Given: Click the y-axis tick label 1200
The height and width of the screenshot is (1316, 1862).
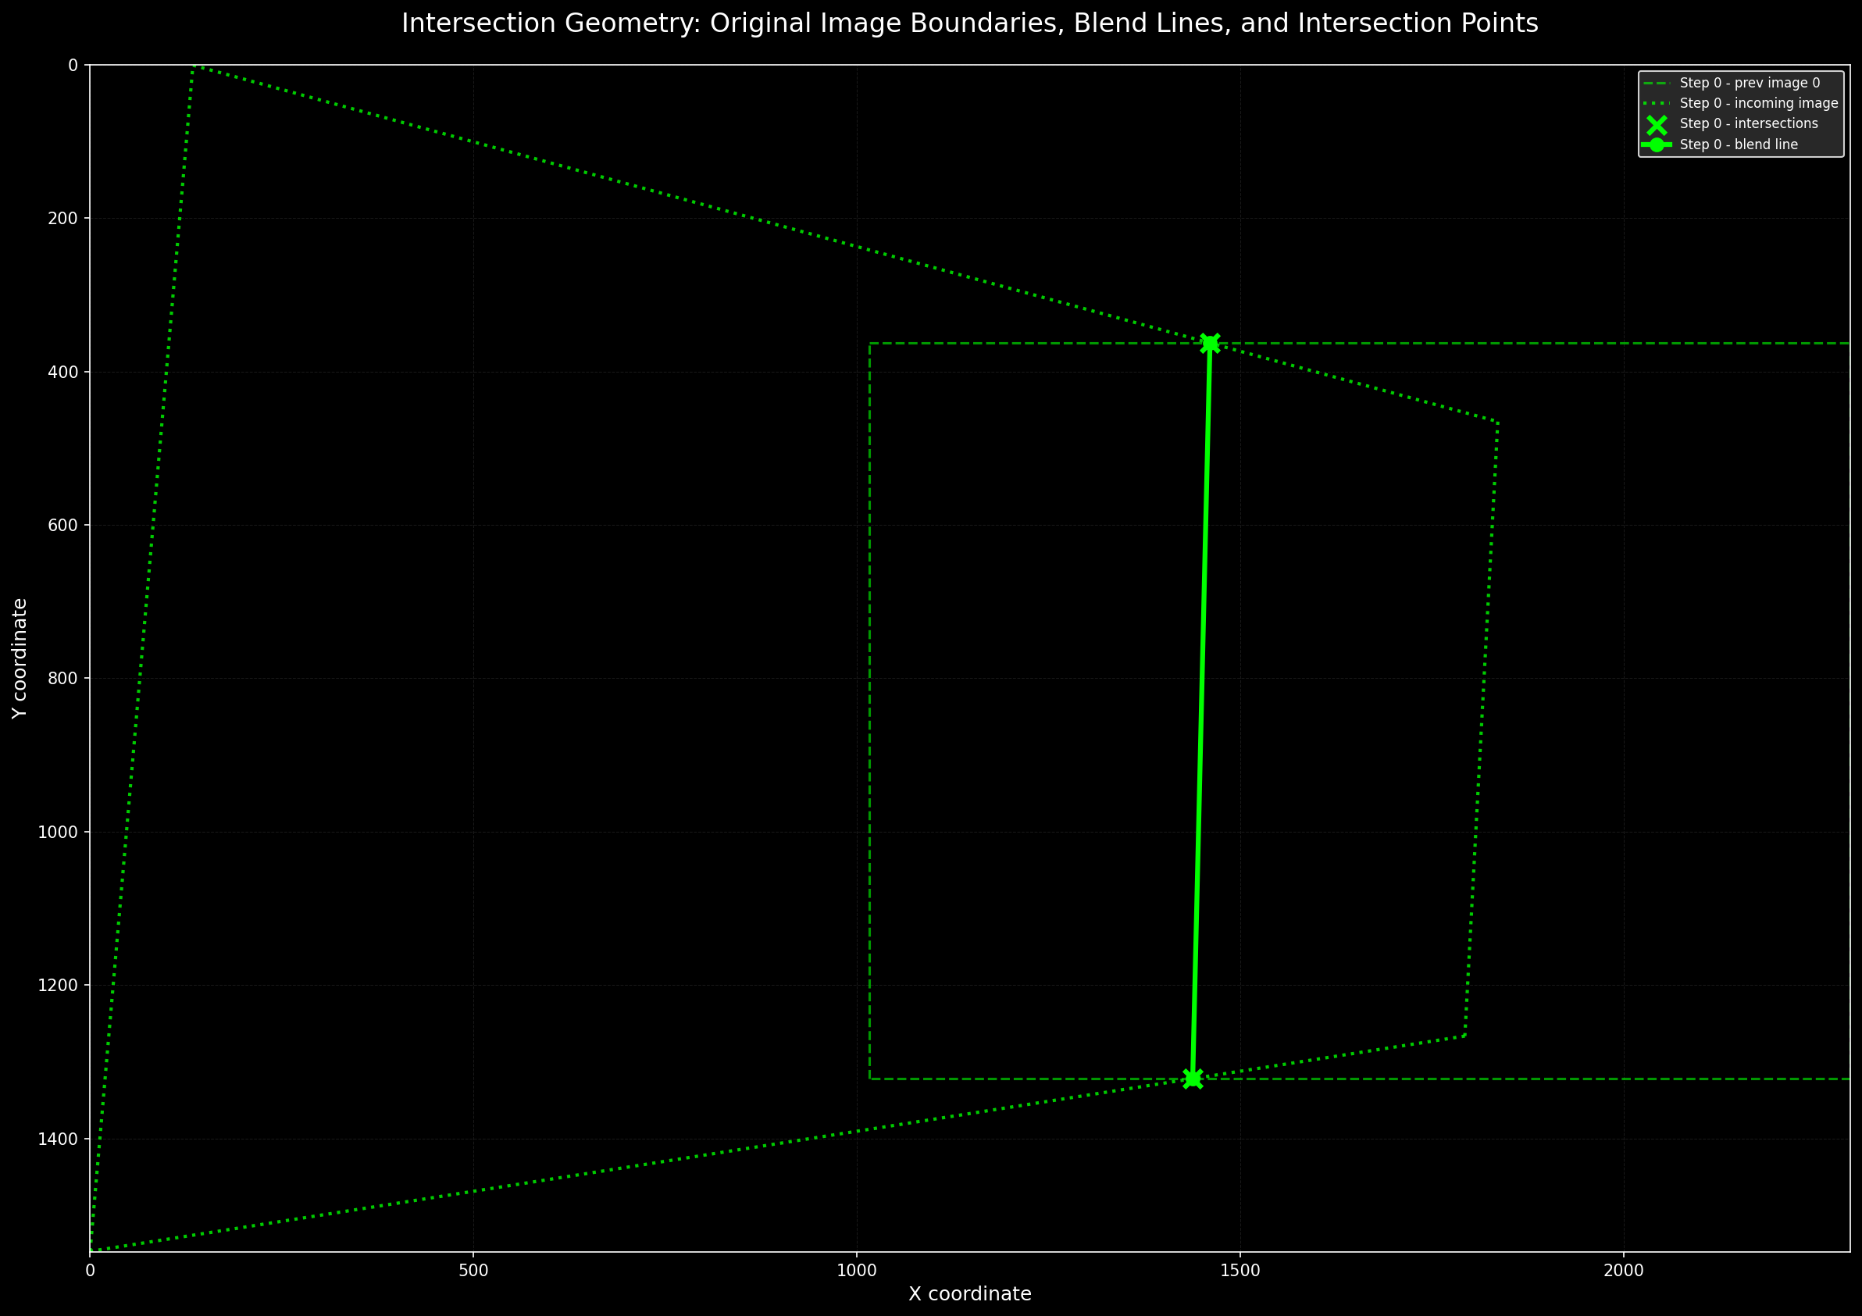Looking at the screenshot, I should pos(58,986).
